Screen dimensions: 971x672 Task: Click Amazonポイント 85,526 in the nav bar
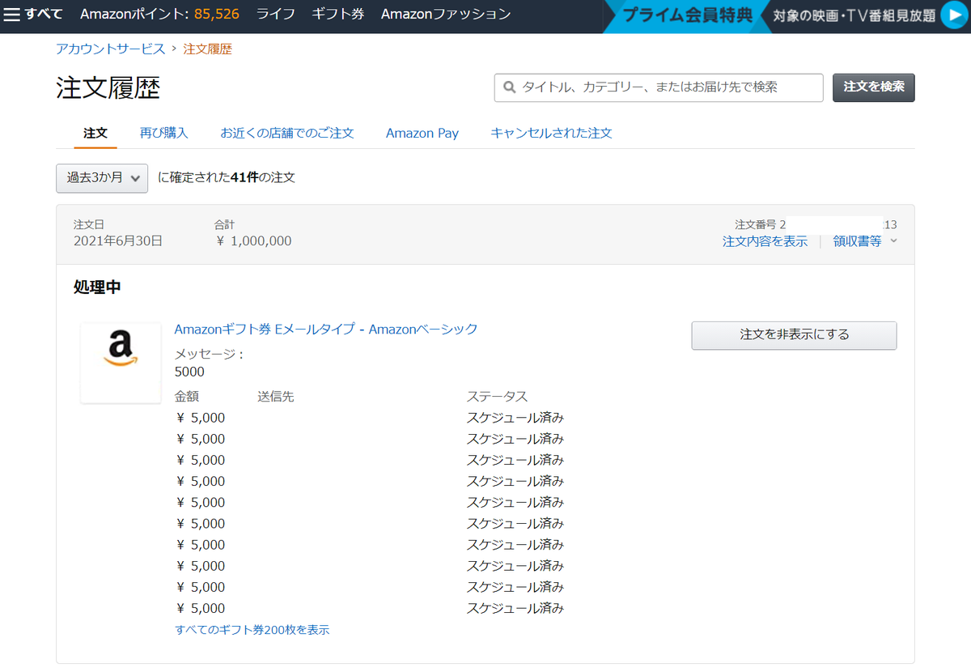159,15
